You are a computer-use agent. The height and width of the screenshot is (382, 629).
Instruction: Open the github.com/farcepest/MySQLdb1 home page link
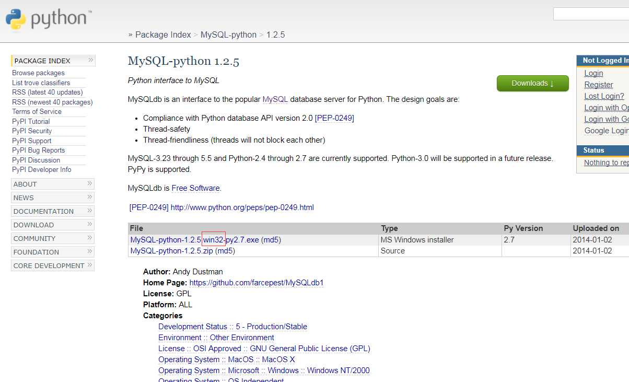(x=257, y=283)
